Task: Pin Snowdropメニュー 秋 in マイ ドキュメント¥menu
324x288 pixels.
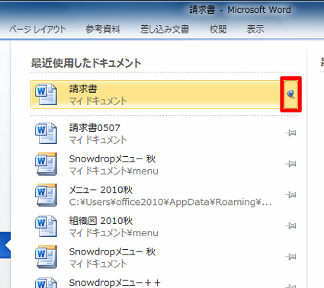Action: pos(291,164)
